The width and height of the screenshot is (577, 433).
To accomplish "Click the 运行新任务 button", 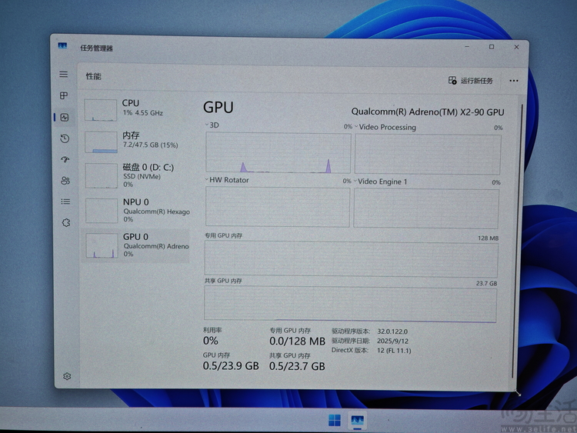I will pos(471,81).
